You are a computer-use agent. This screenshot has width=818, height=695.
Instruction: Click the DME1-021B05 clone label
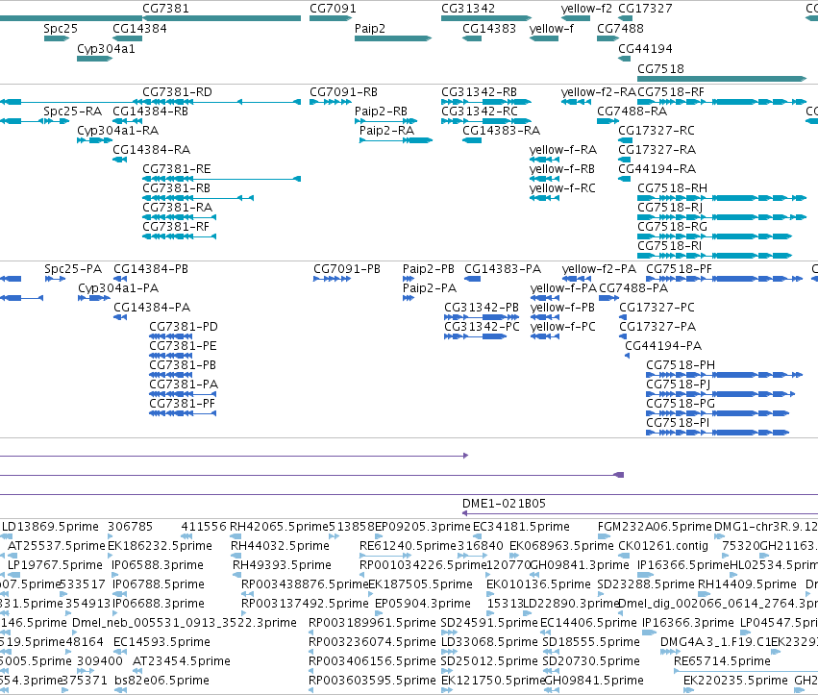point(504,504)
